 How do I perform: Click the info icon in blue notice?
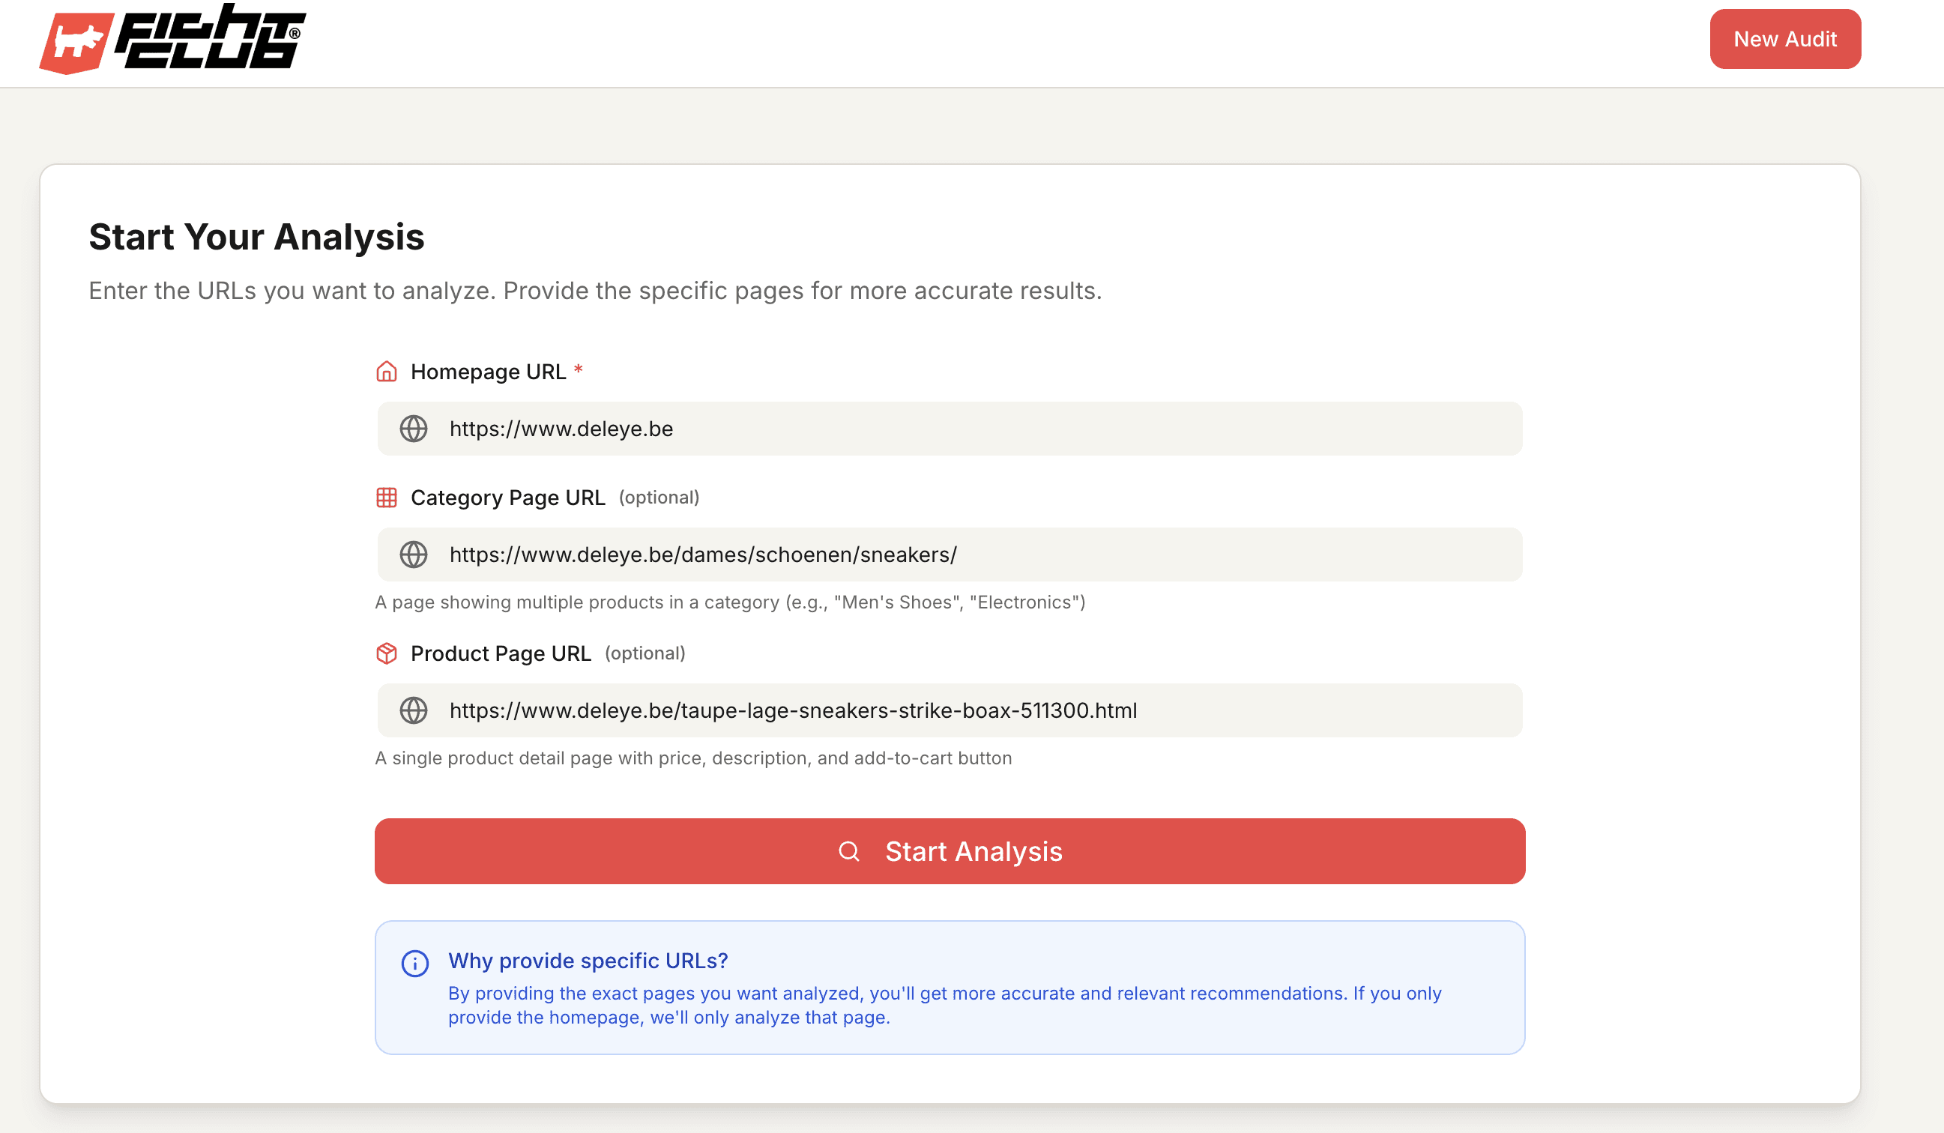tap(415, 964)
